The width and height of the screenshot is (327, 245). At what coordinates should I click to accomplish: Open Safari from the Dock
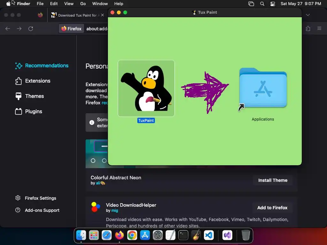coord(107,235)
